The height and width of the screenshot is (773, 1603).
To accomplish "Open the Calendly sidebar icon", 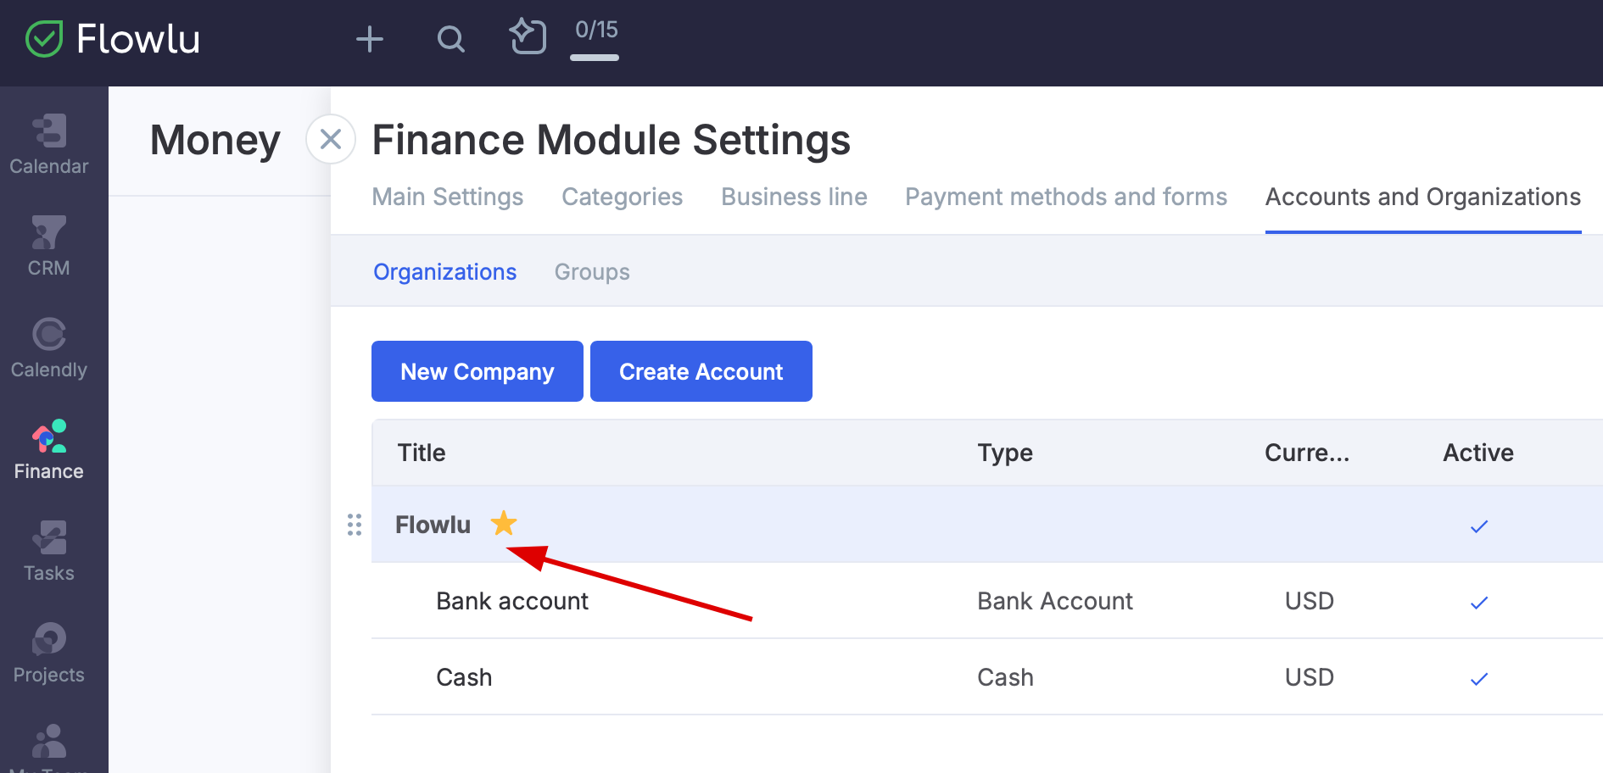I will coord(49,348).
